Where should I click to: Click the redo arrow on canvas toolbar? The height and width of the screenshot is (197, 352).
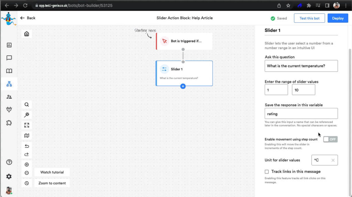26,154
